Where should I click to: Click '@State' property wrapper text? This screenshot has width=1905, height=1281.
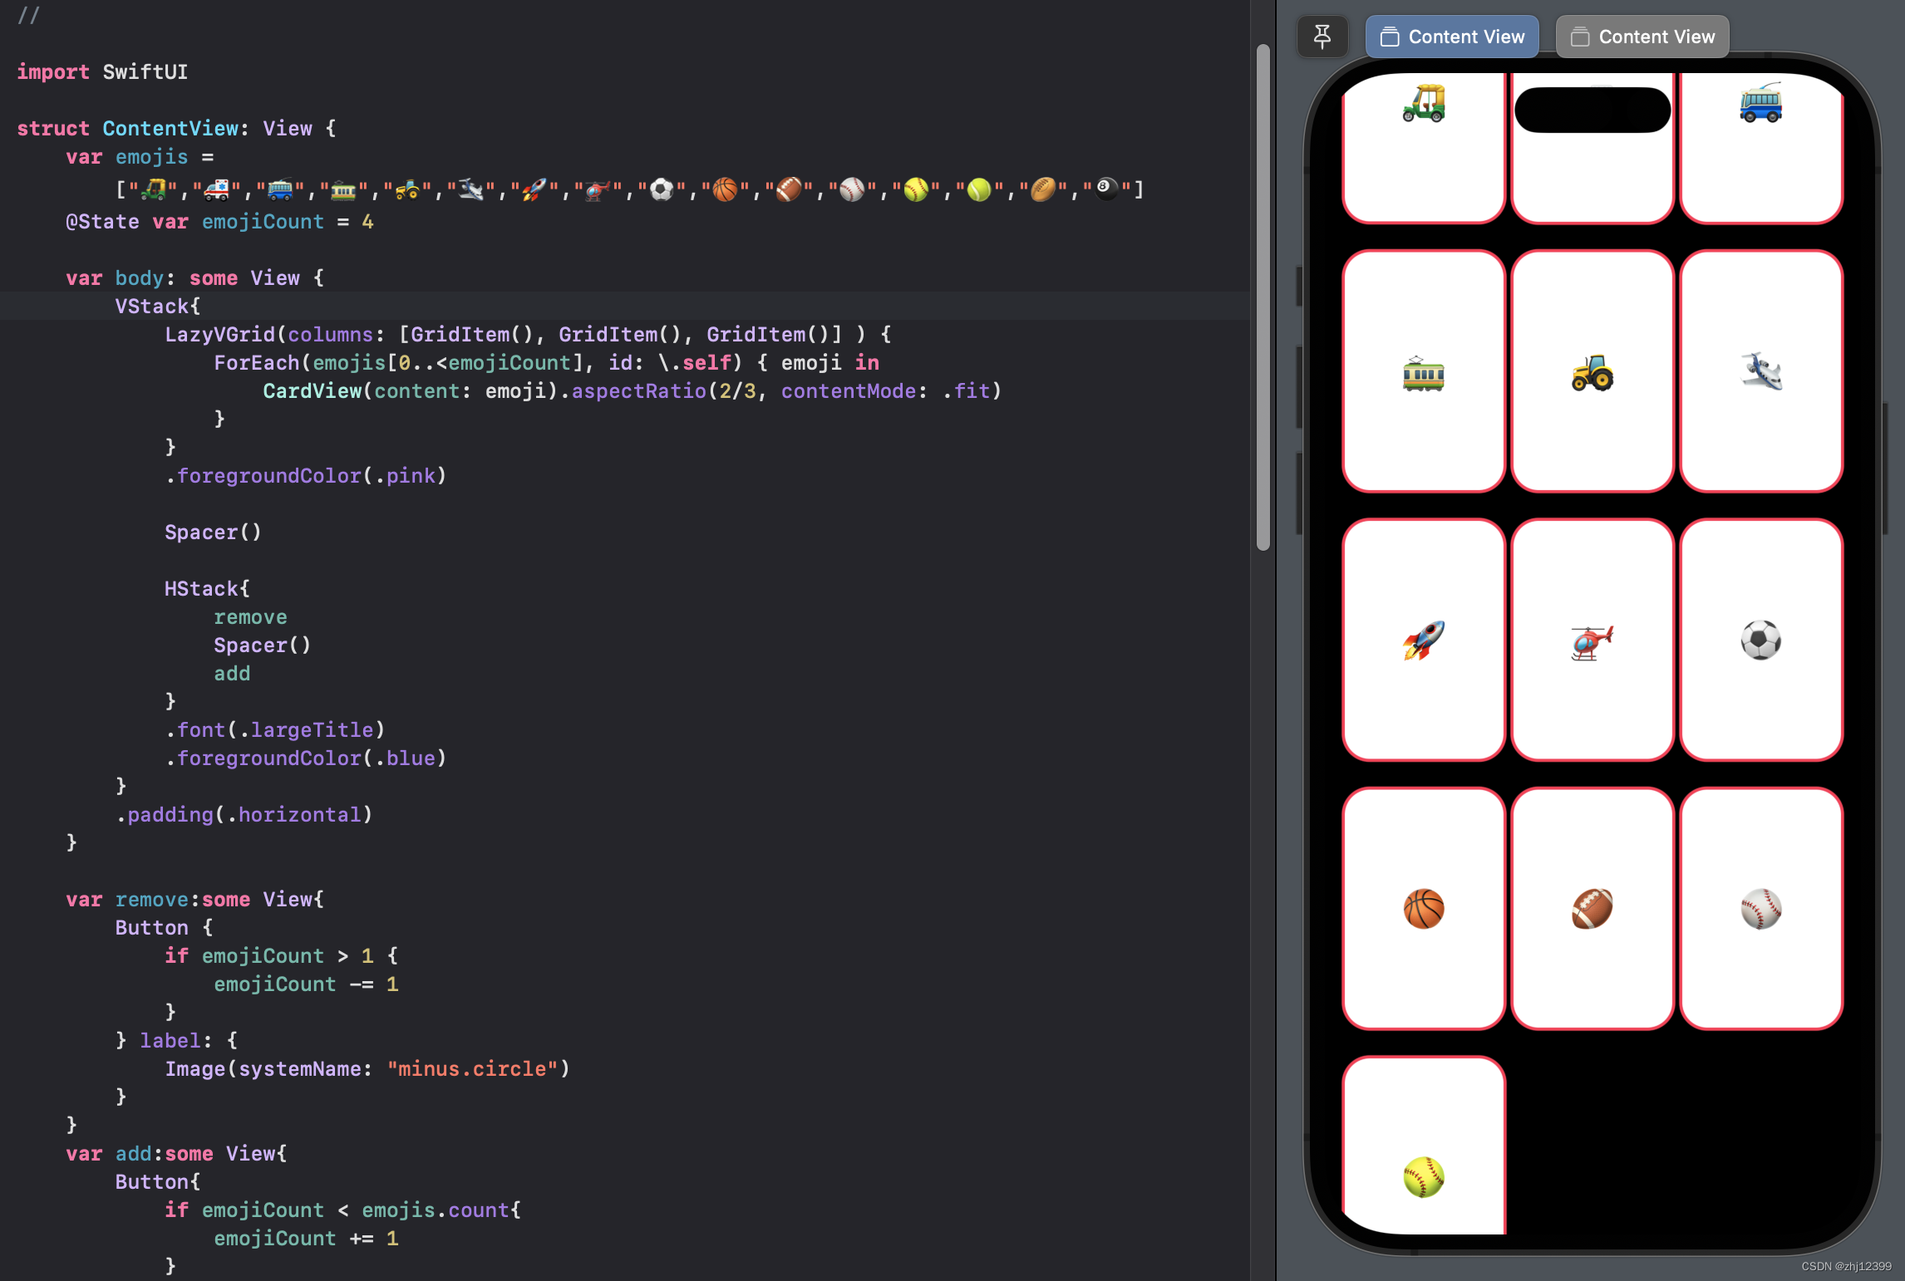tap(102, 222)
